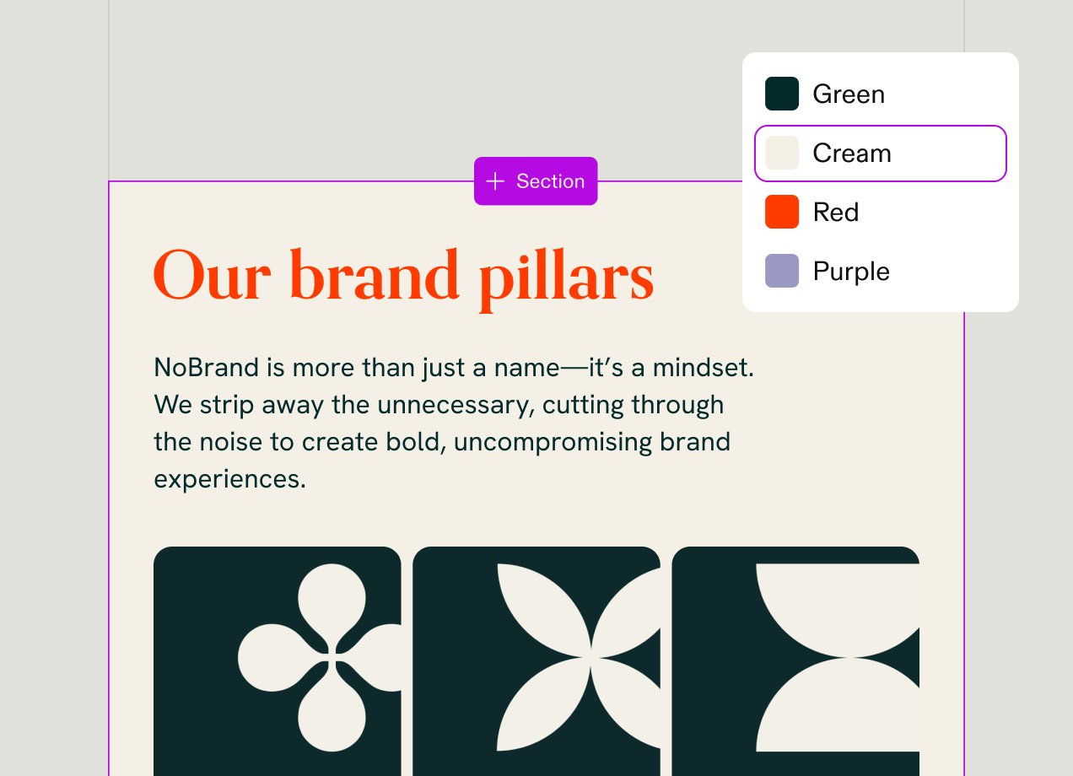Click the dark green swatch square
The height and width of the screenshot is (776, 1073).
click(x=782, y=94)
